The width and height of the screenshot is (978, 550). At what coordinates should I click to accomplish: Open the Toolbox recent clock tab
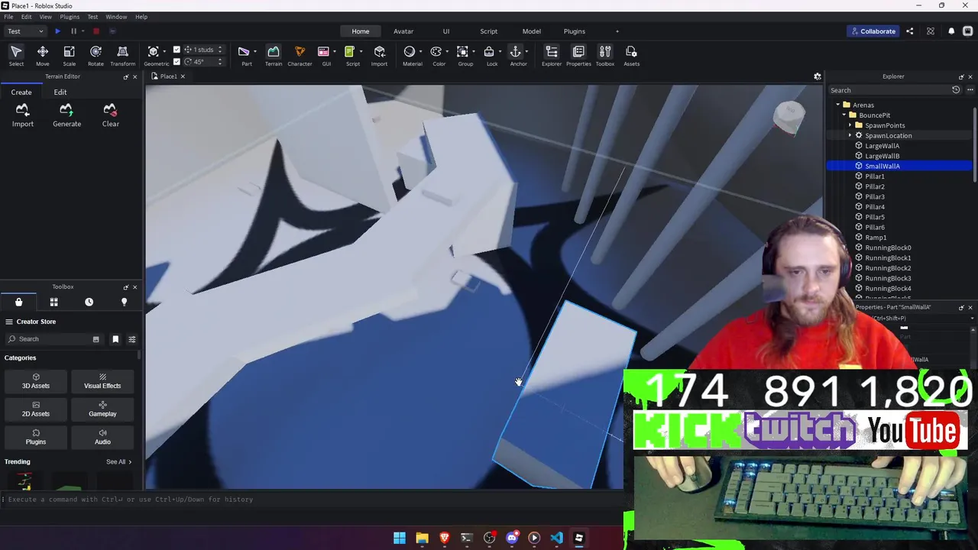click(89, 302)
